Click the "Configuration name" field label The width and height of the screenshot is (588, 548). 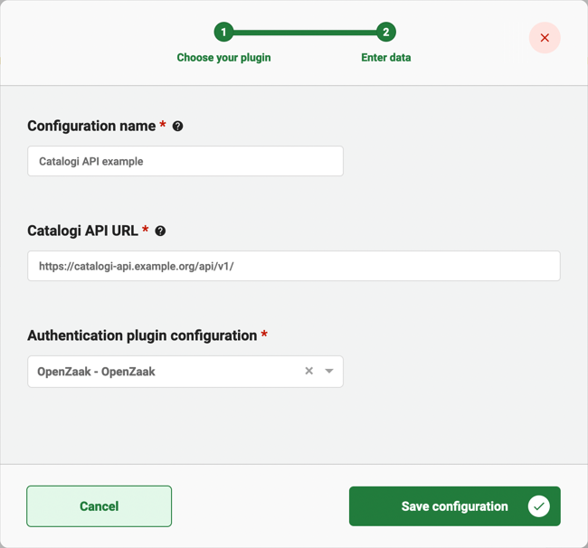[x=91, y=127]
